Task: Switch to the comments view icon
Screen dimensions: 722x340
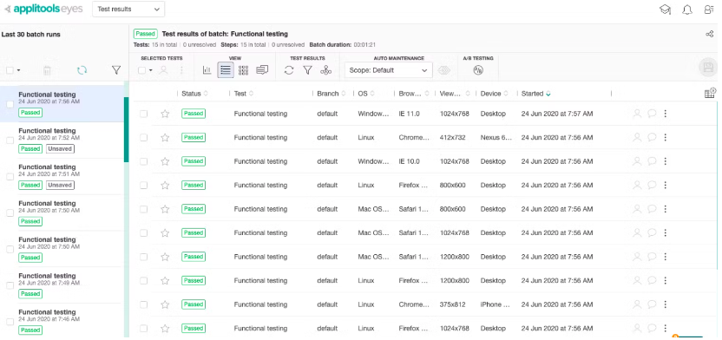Action: (262, 70)
